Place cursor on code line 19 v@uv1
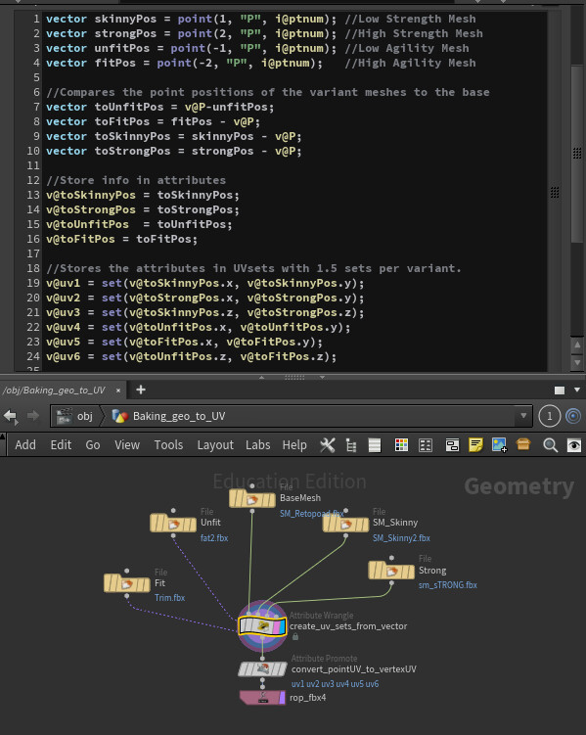 204,283
